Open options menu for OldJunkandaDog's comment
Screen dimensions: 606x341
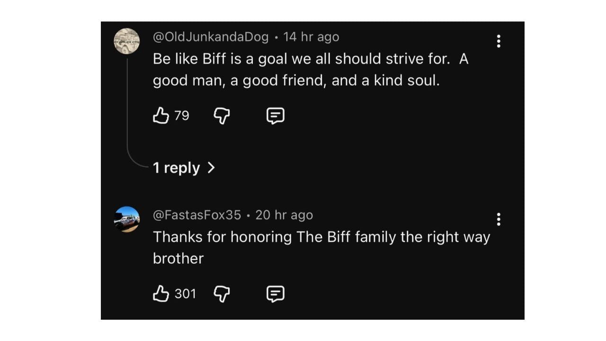pyautogui.click(x=498, y=42)
